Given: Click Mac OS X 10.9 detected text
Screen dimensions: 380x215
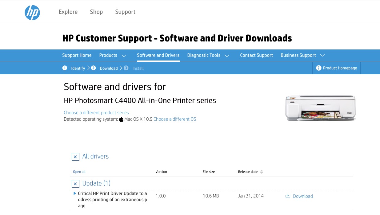Looking at the screenshot, I should [x=138, y=119].
